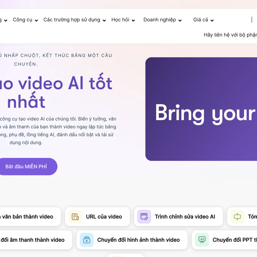257x257 pixels.
Task: Select the Doanh nghiệp menu label
Action: (159, 20)
